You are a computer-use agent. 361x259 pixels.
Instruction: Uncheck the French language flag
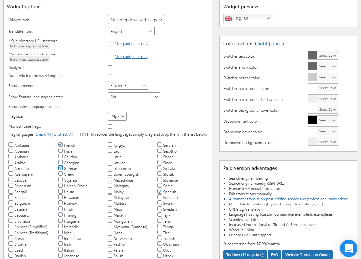click(60, 145)
